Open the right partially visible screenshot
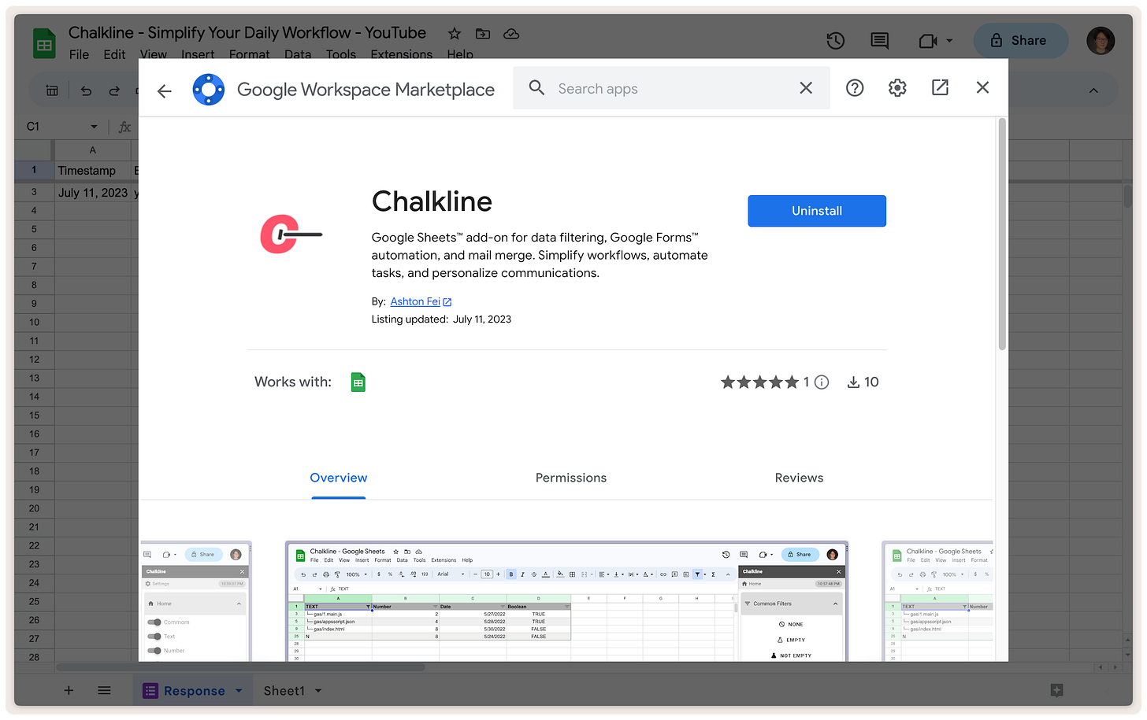Image resolution: width=1147 pixels, height=720 pixels. click(x=937, y=601)
